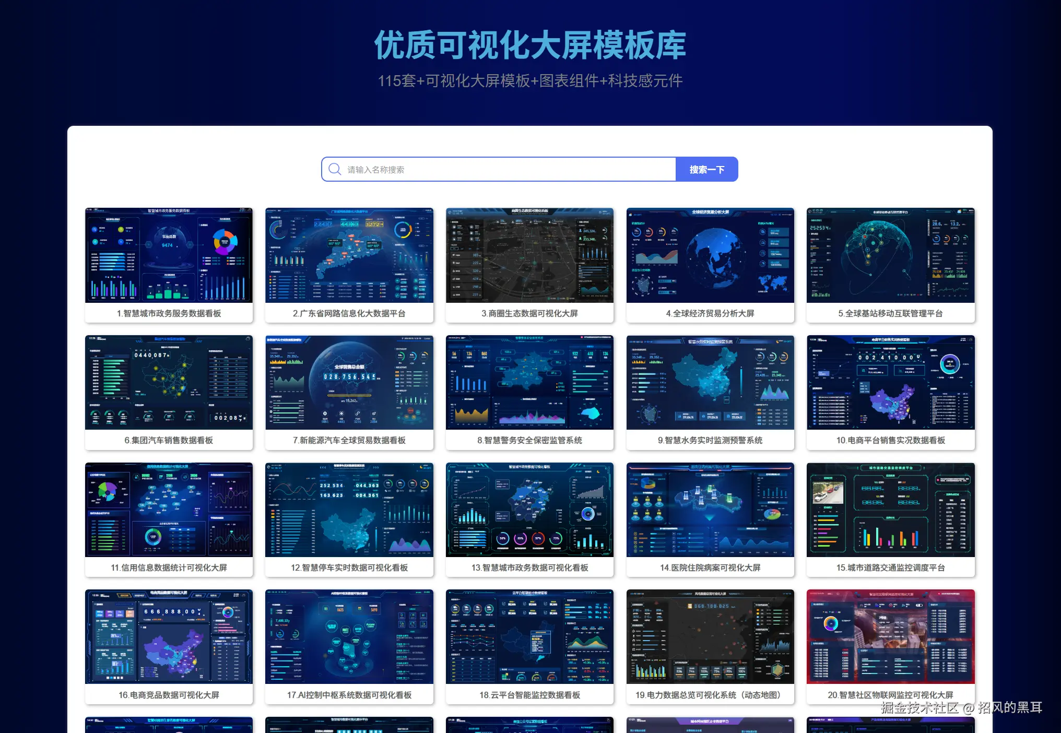Open the 全球经济贸易分析大屏 template image
The height and width of the screenshot is (733, 1061).
point(710,255)
